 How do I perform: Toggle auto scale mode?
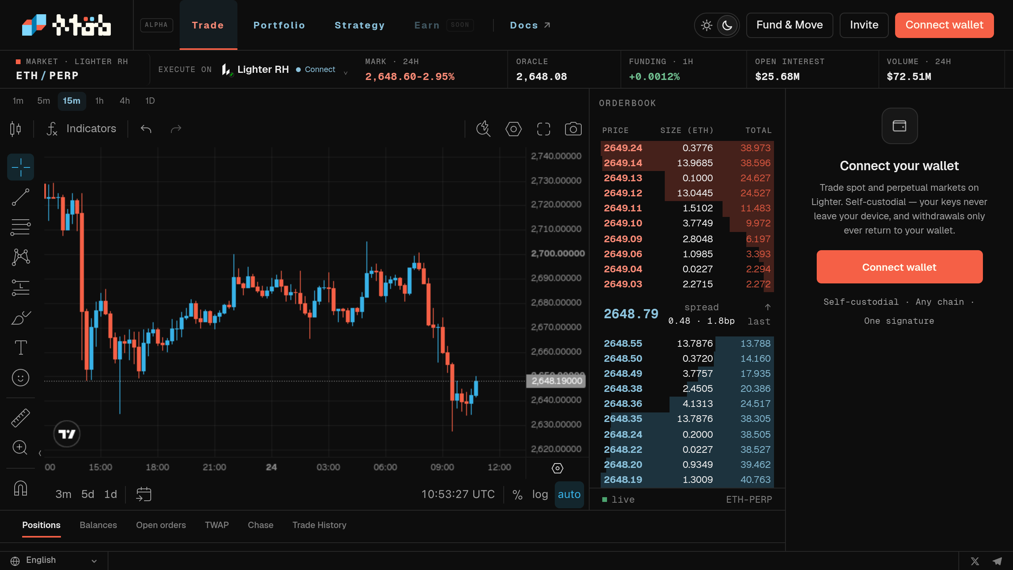point(569,494)
